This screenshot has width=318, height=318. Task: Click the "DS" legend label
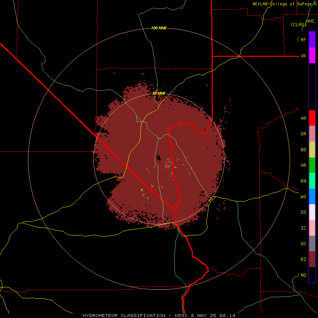pyautogui.click(x=304, y=212)
